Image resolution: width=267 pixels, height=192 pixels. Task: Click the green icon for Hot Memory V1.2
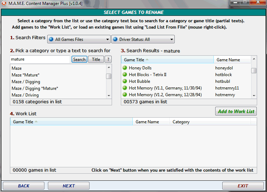125,94
